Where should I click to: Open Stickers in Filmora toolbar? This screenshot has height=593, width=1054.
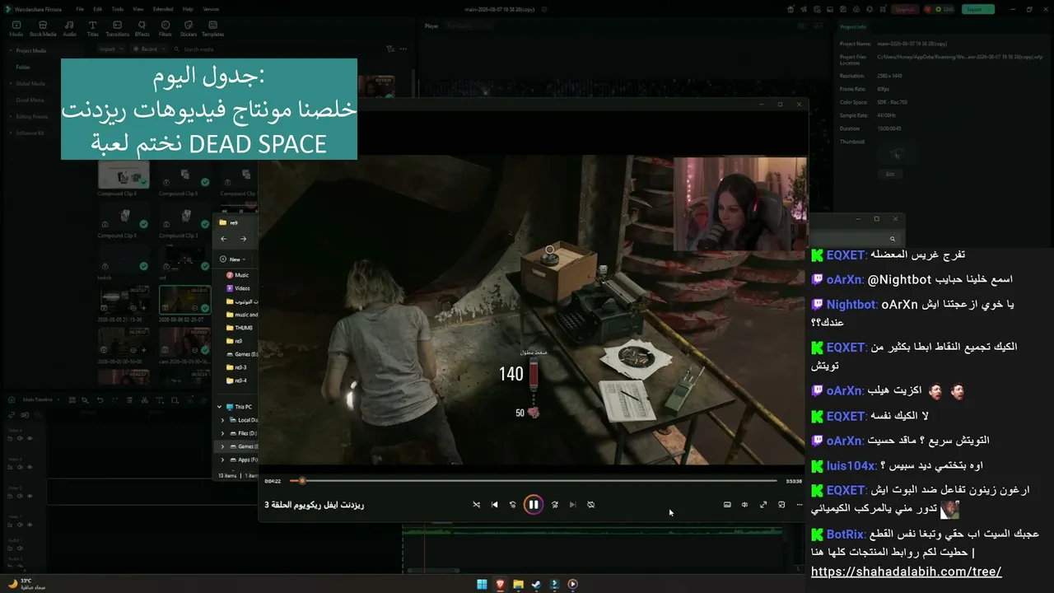click(x=189, y=29)
